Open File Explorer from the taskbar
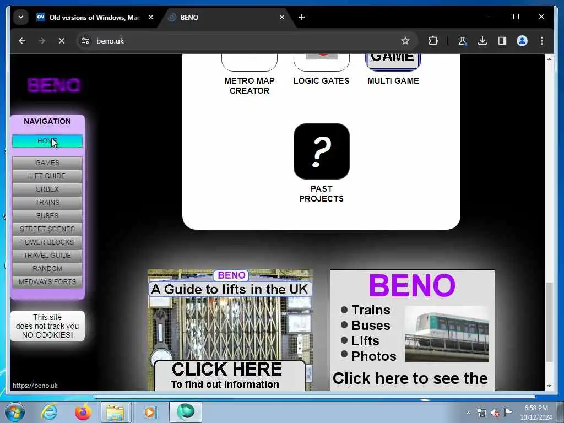Viewport: 564px width, 423px height. pos(115,412)
